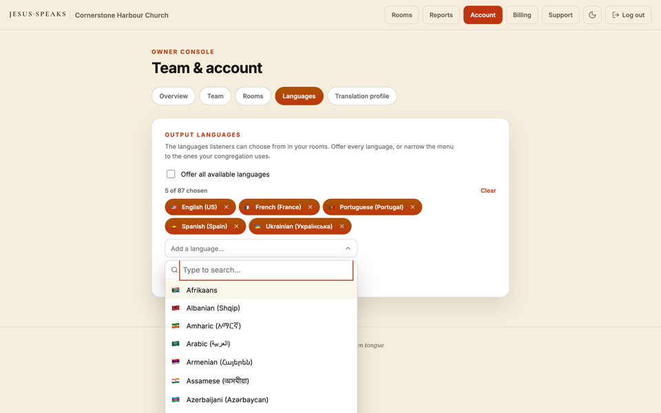Open Reports in top navigation

point(441,14)
